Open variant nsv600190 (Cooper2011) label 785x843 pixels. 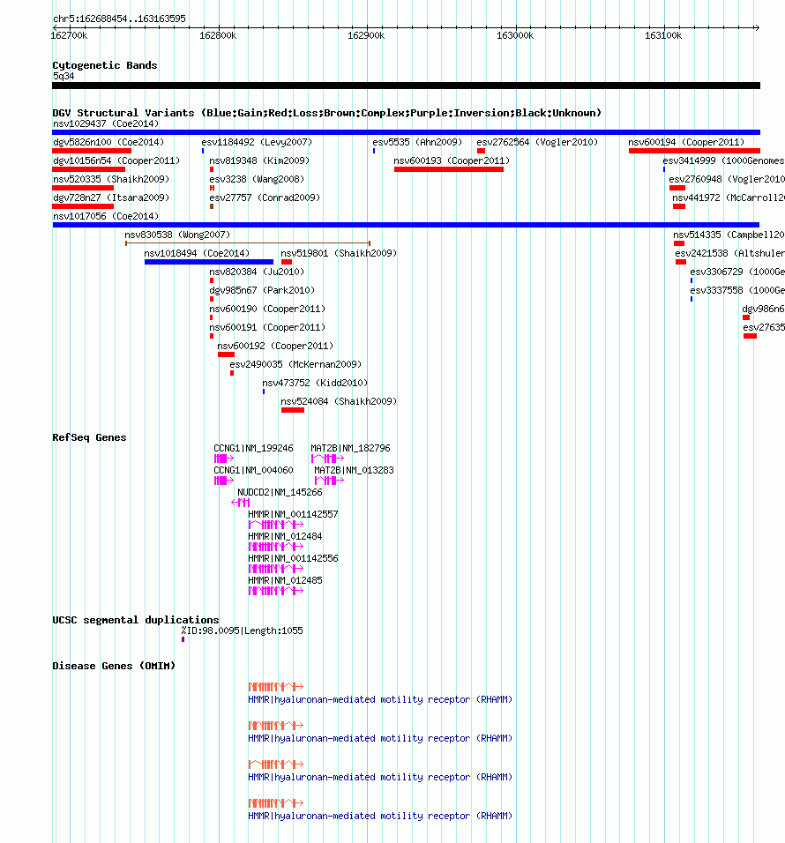pyautogui.click(x=267, y=310)
